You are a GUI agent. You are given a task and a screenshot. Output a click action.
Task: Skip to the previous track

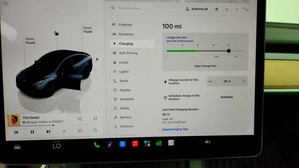click(x=16, y=132)
